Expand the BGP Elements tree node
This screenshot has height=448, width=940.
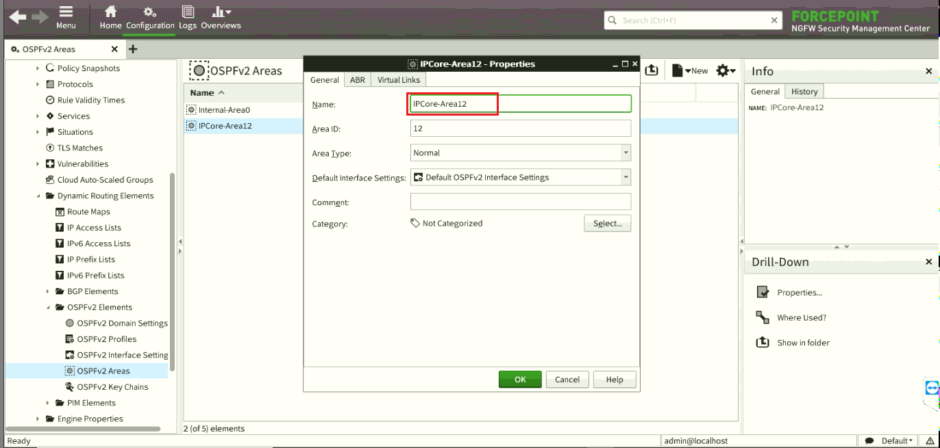[x=48, y=291]
